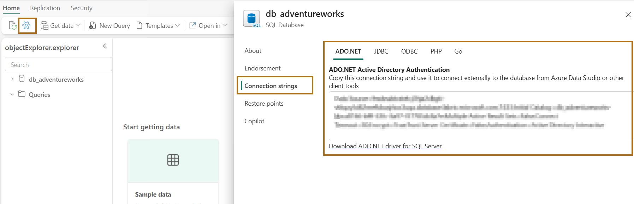The height and width of the screenshot is (204, 634).
Task: Open Download ADO.NET driver for SQL Server link
Action: click(385, 146)
